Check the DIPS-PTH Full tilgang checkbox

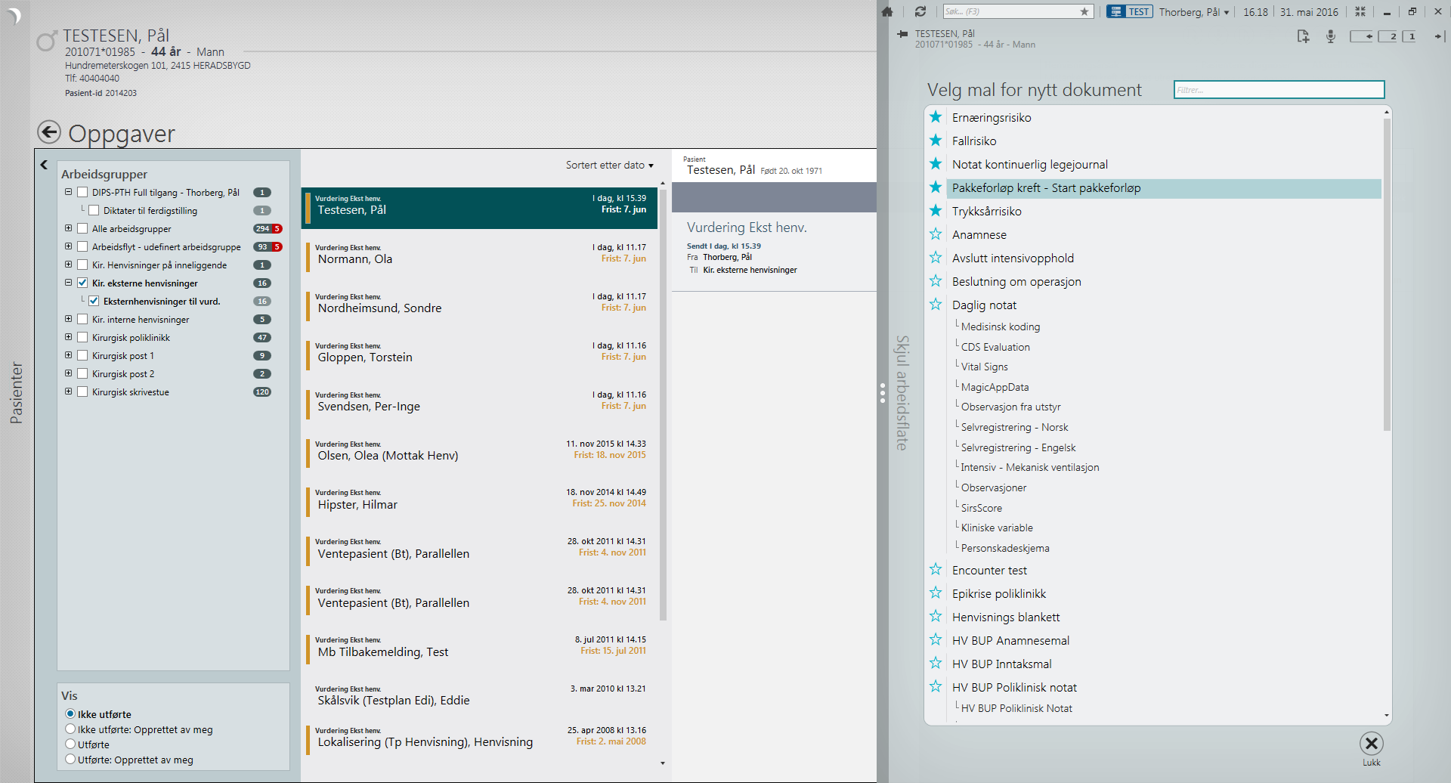(x=82, y=193)
